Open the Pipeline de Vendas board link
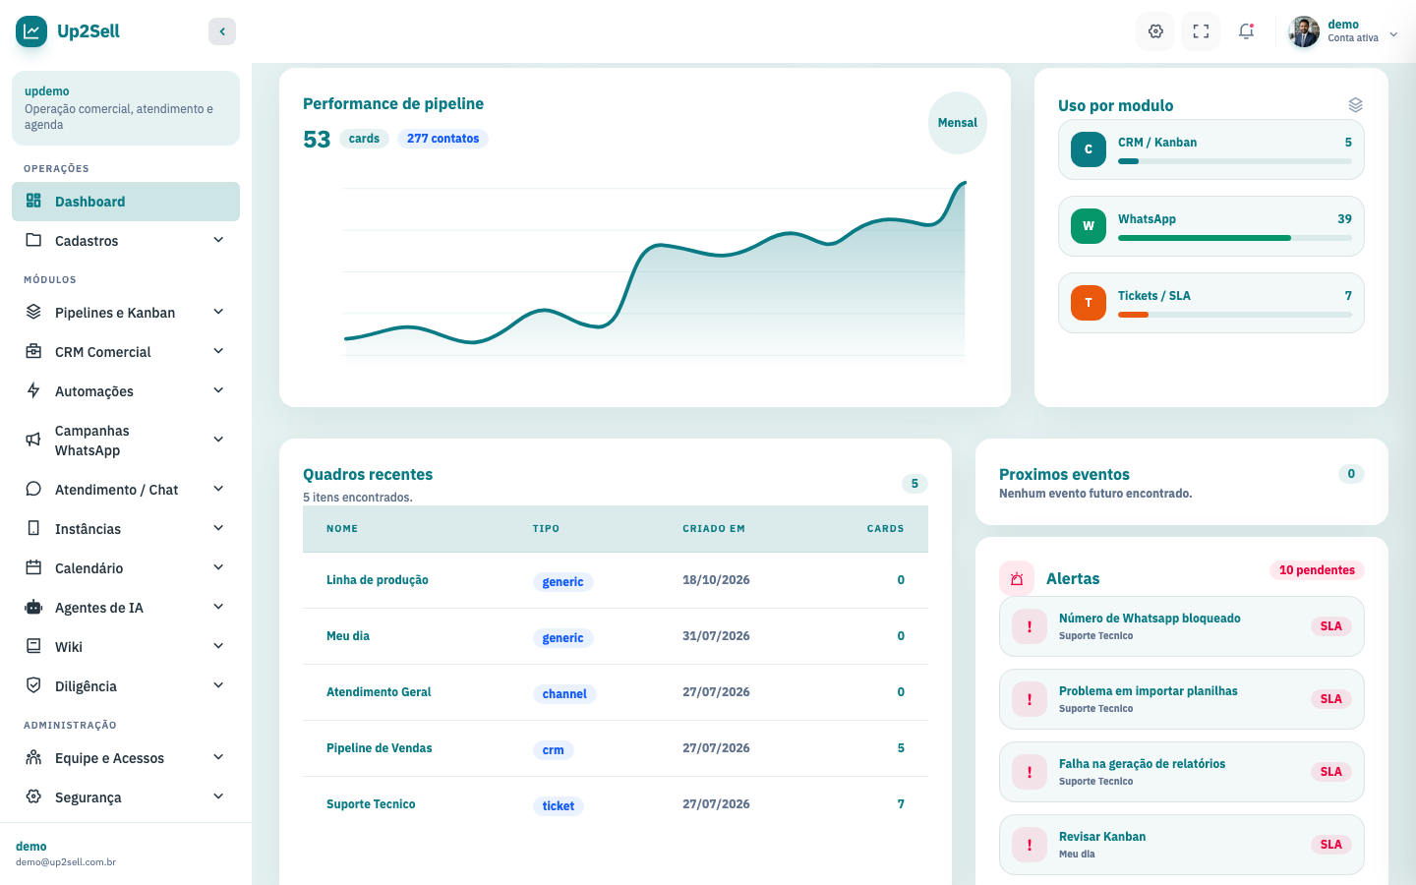This screenshot has width=1416, height=885. (x=380, y=748)
